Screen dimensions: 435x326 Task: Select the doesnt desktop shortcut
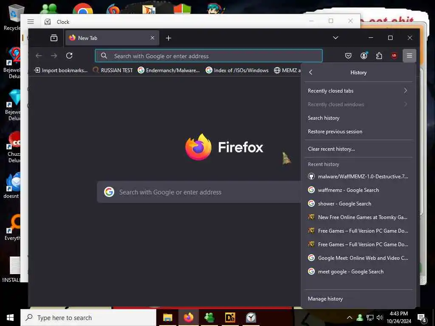click(x=11, y=185)
